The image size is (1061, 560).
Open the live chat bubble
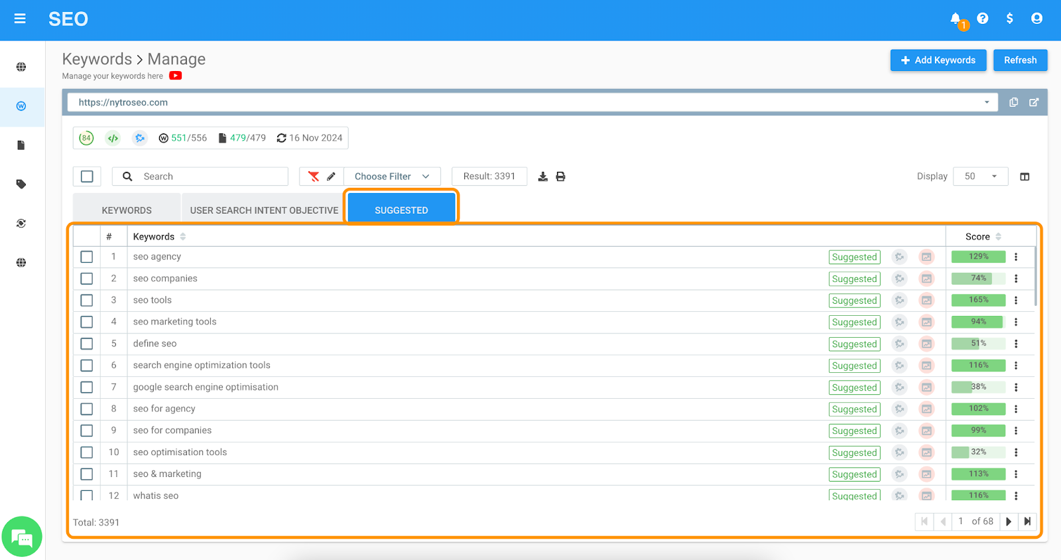click(22, 537)
